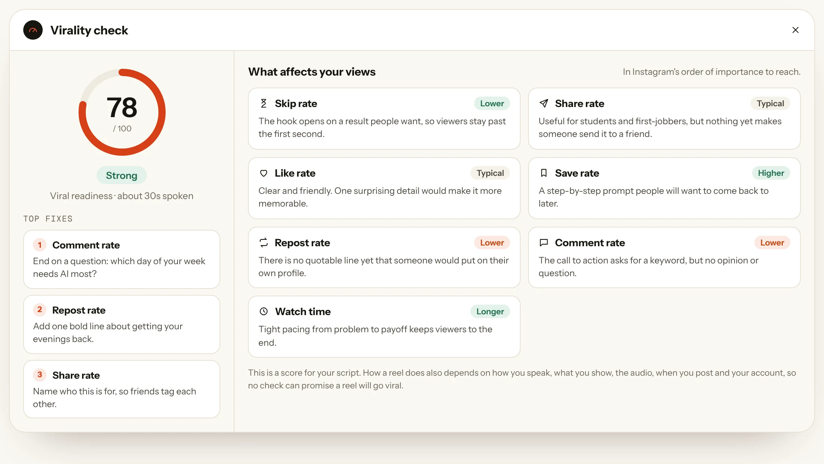Close the Virality check dialog
Viewport: 824px width, 464px height.
(x=796, y=30)
